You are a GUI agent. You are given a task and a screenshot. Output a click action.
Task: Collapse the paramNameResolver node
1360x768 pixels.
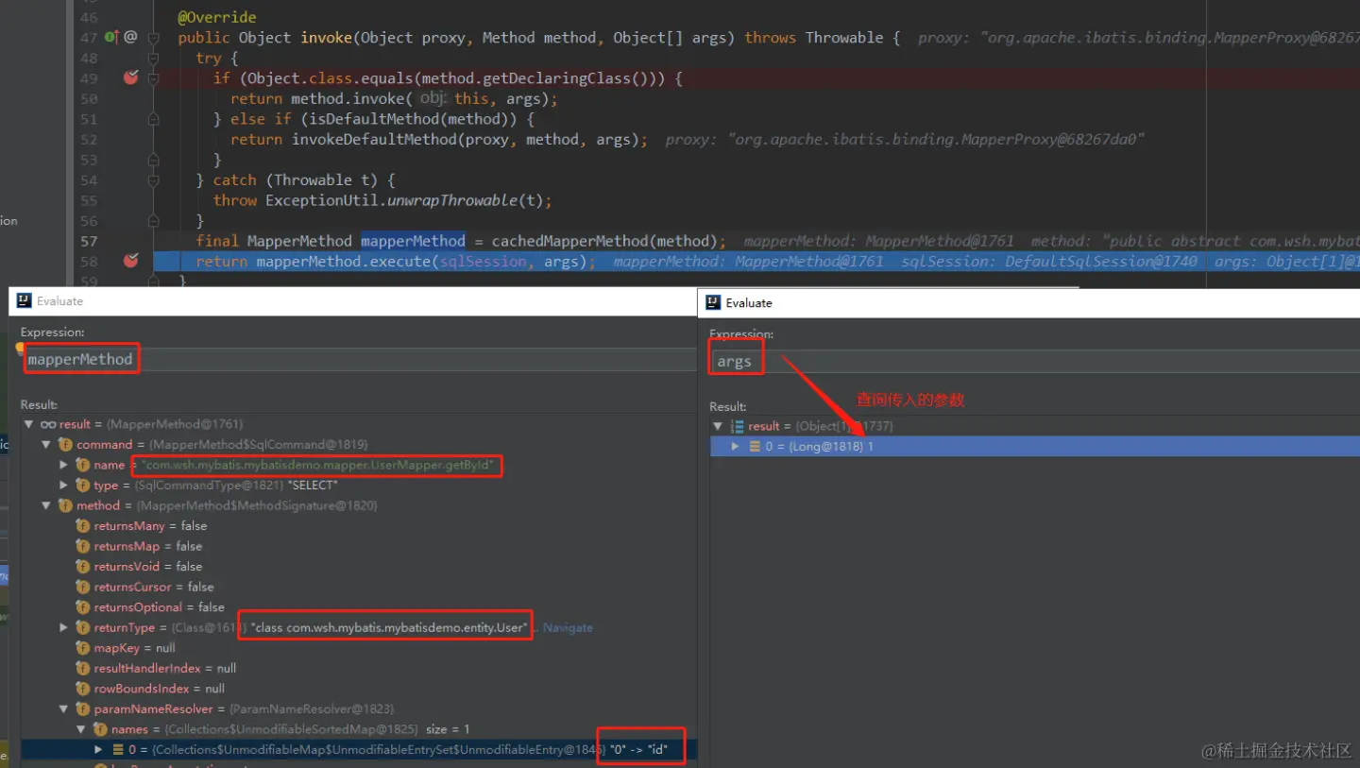coord(63,708)
